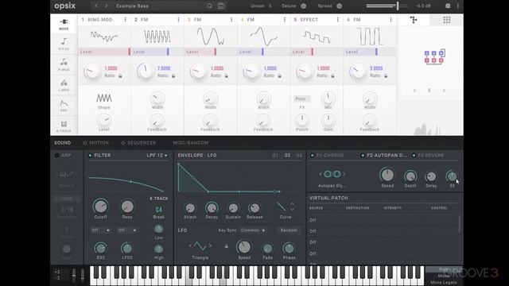Toggle the F2 Autopan effect on/off
509x286 pixels.
click(363, 156)
